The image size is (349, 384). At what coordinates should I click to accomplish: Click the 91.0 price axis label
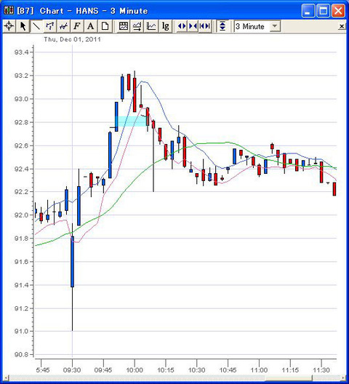[x=21, y=331]
